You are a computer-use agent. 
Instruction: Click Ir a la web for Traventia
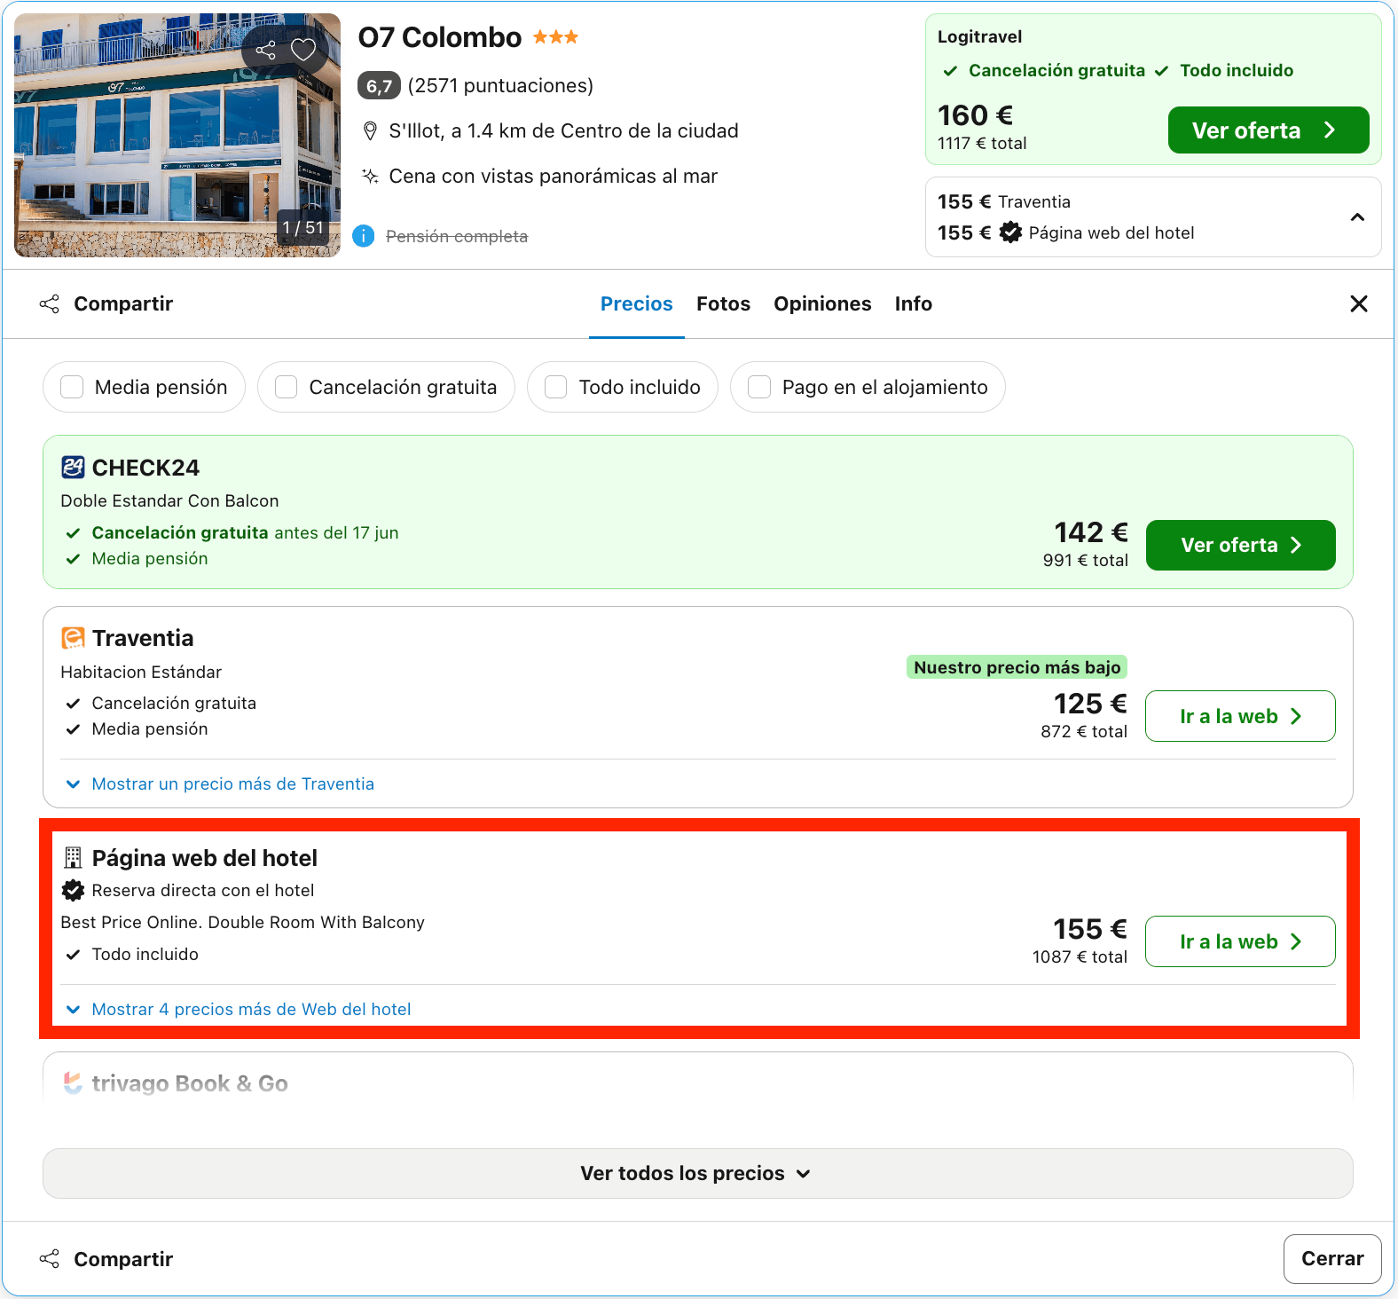pos(1240,716)
